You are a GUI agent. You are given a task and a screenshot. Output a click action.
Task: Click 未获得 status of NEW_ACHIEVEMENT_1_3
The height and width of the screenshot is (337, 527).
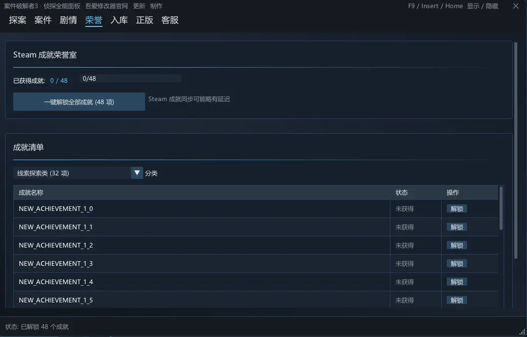coord(404,264)
